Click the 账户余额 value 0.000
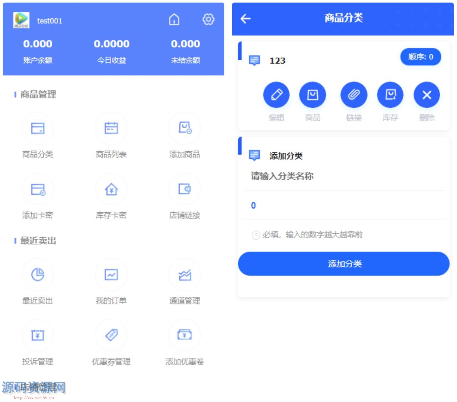 point(38,44)
